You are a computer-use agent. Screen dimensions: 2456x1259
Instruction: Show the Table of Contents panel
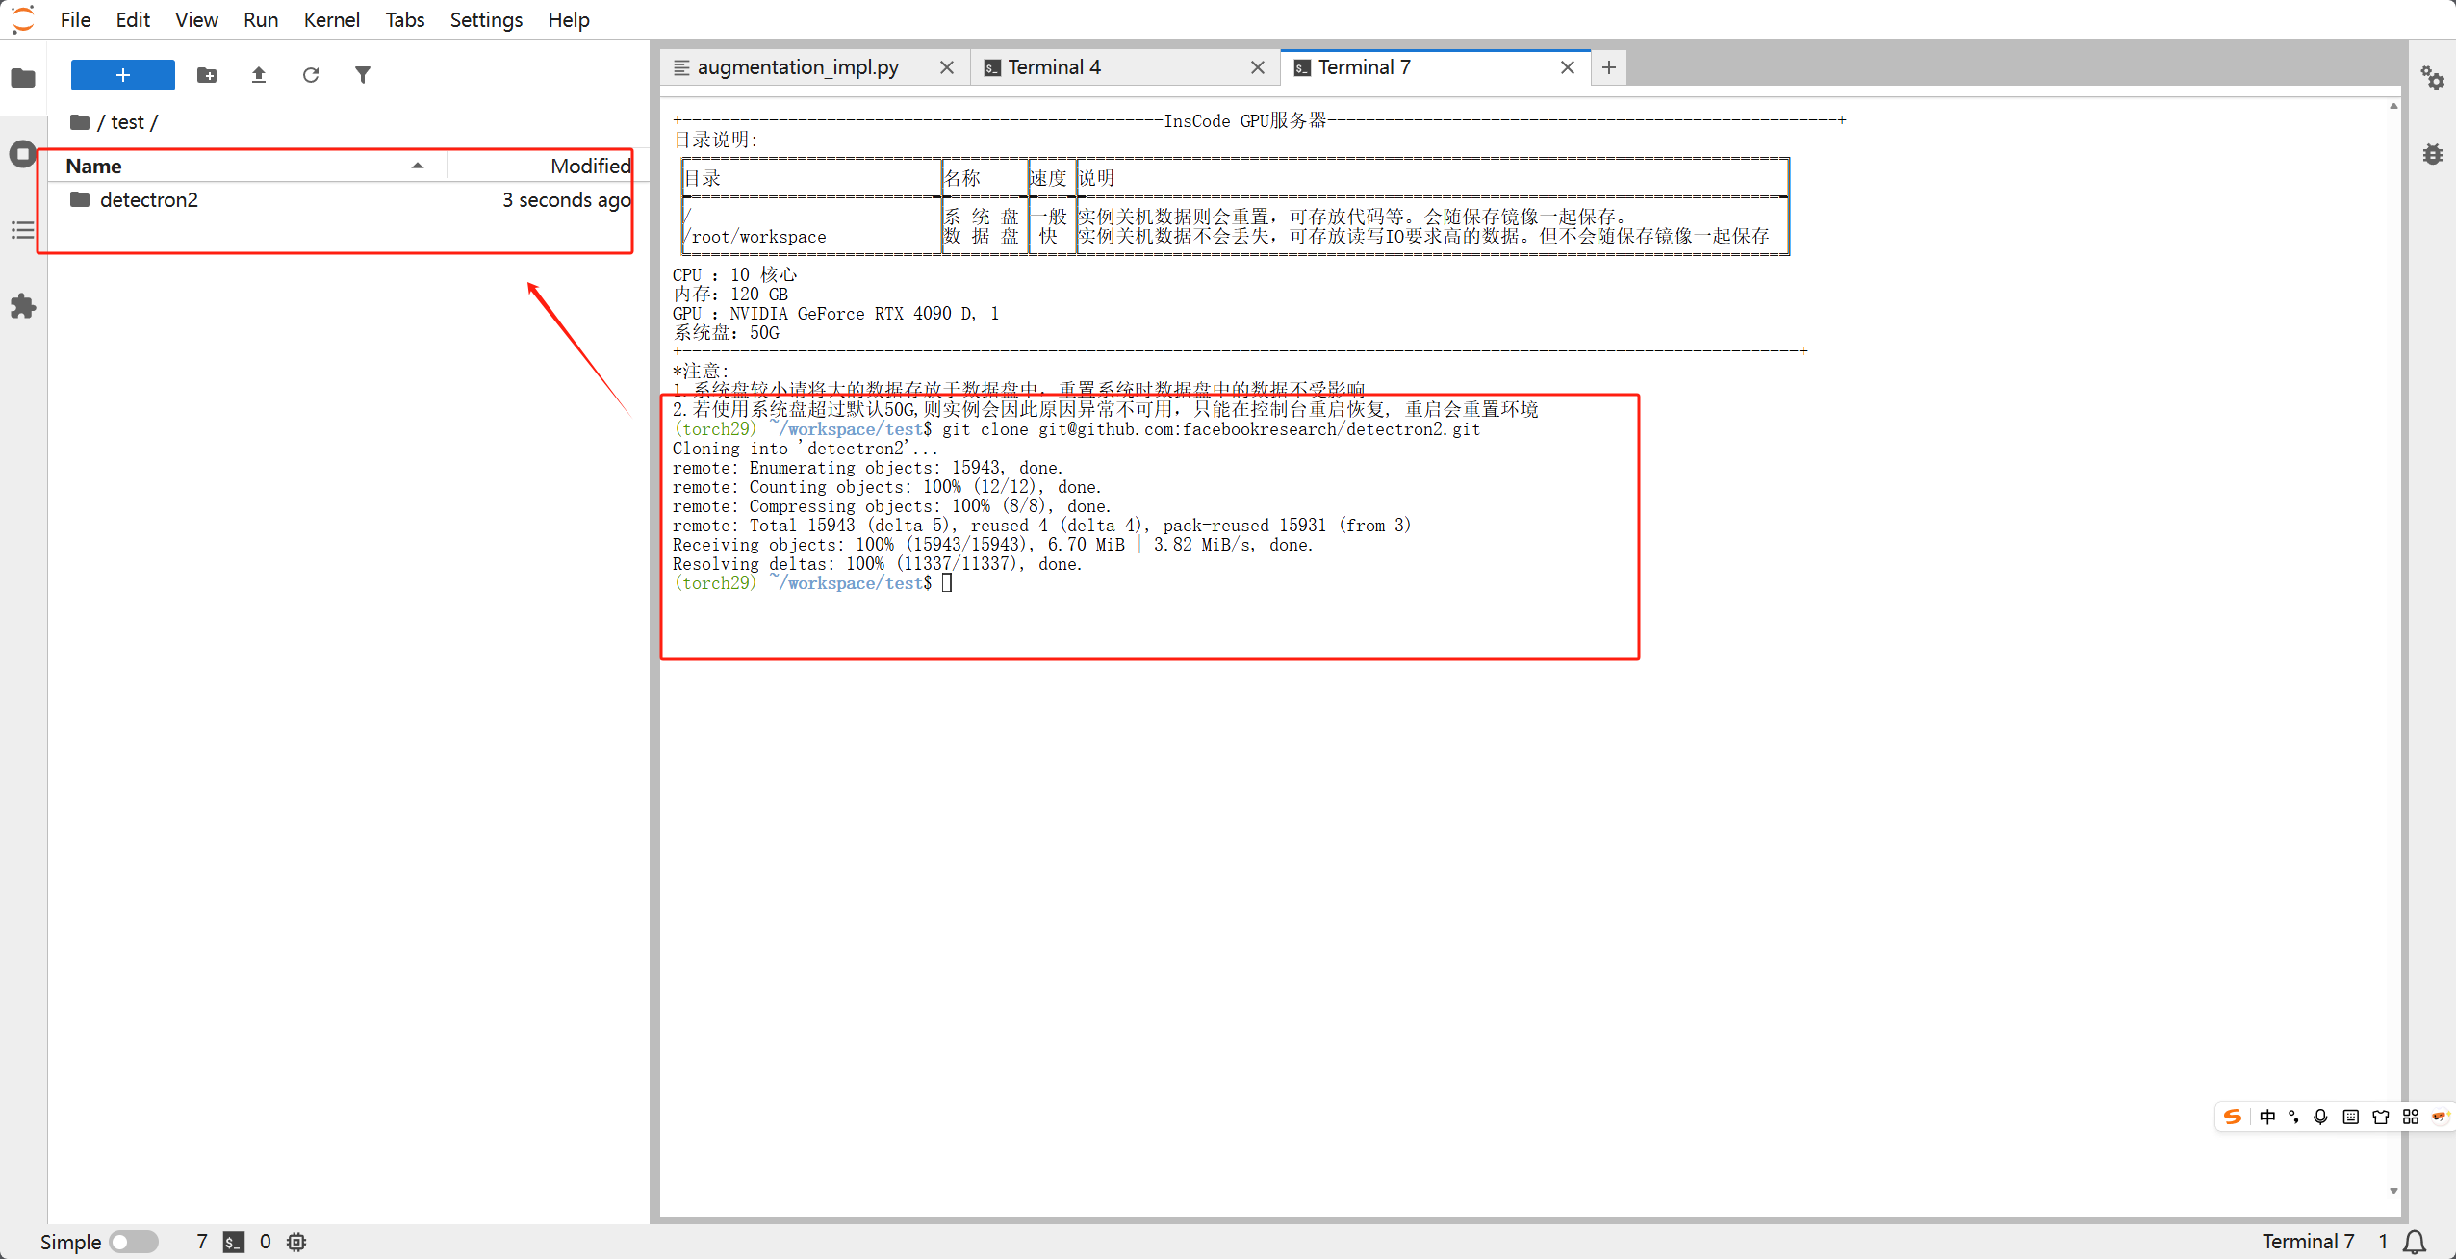23,230
